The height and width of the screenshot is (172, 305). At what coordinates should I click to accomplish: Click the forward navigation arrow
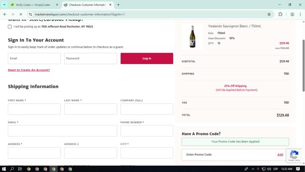coord(13,14)
